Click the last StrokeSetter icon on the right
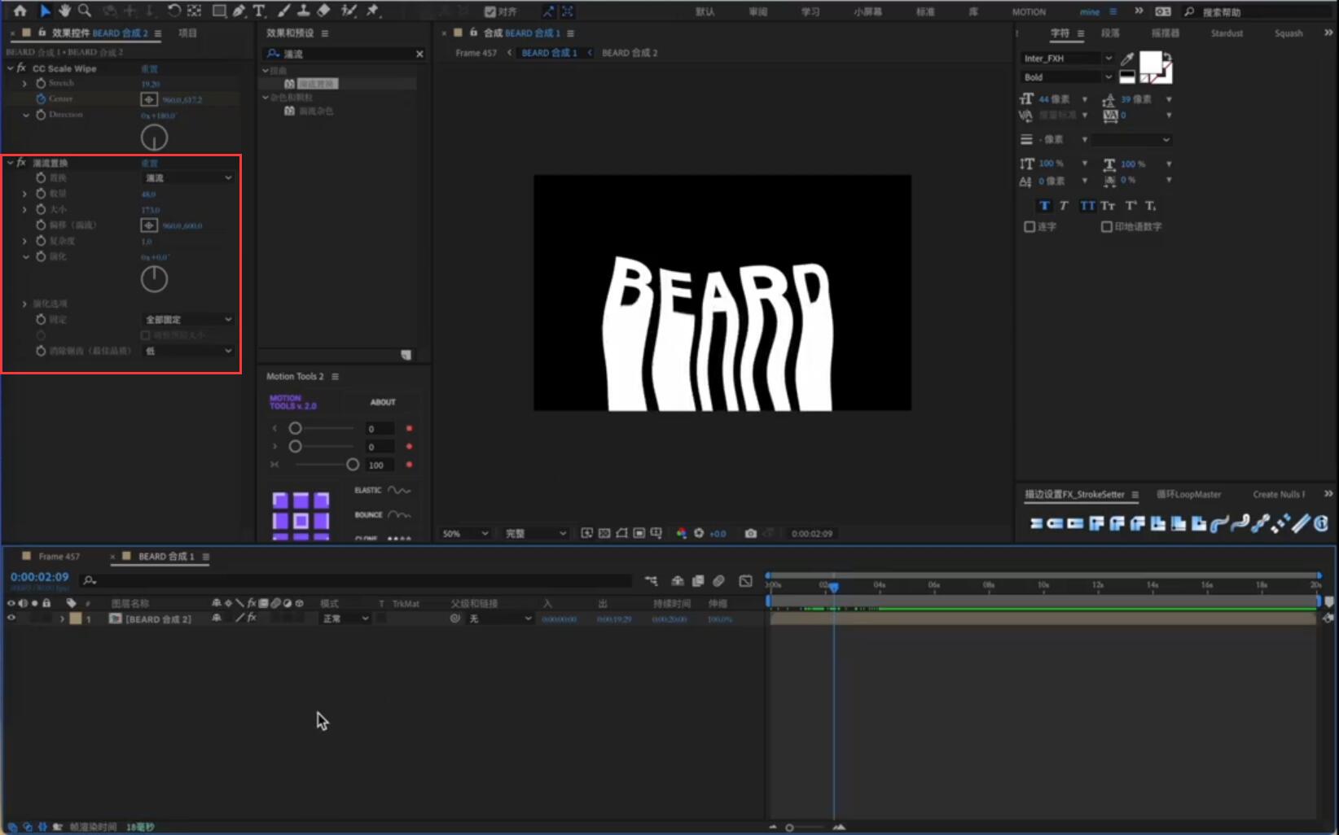Image resolution: width=1339 pixels, height=835 pixels. (1321, 523)
